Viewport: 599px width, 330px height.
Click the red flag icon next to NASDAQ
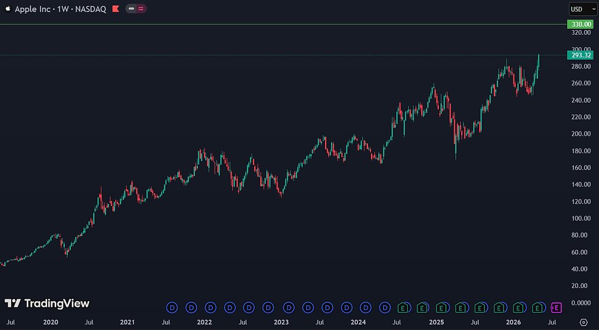coord(116,9)
